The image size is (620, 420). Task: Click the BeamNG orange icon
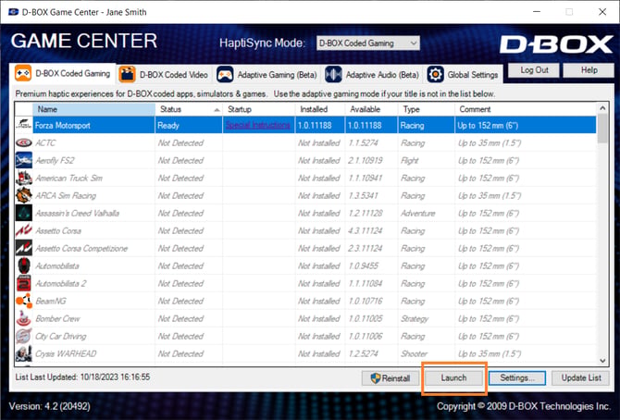24,301
